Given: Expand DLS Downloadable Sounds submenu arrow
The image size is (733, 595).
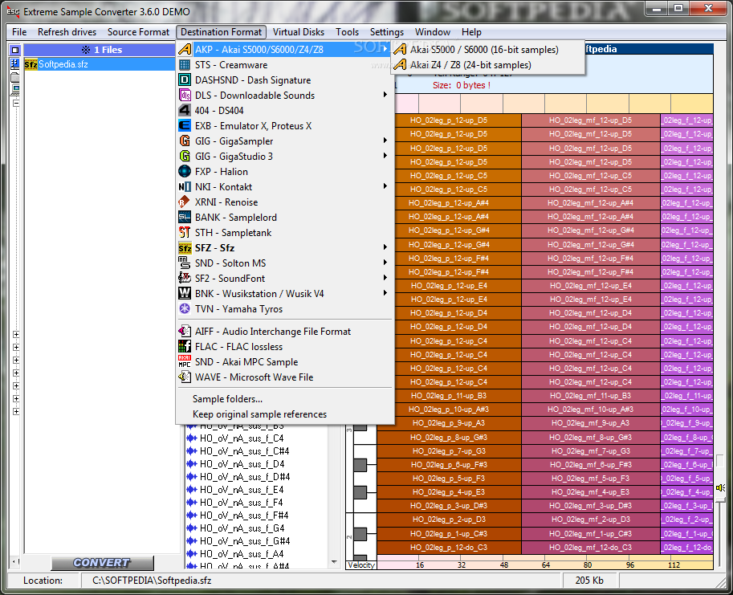Looking at the screenshot, I should pos(385,95).
